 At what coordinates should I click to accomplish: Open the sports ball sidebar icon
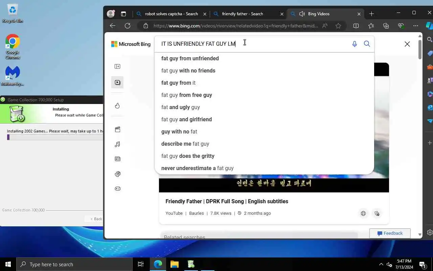point(117,174)
